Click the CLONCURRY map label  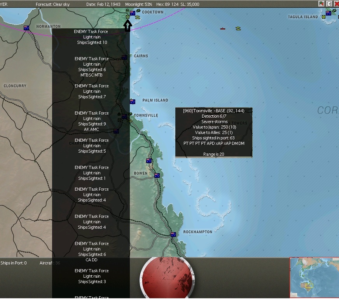[15, 86]
